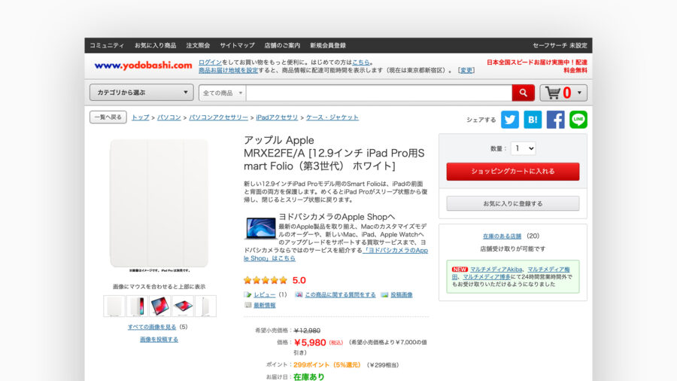Click the product question icon
This screenshot has height=381, width=677.
299,294
